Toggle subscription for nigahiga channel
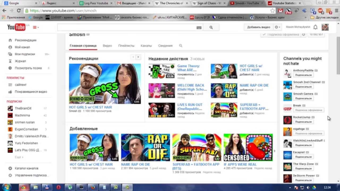 pos(308,133)
